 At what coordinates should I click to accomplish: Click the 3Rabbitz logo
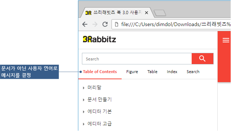click(100, 39)
